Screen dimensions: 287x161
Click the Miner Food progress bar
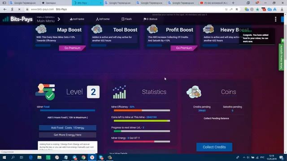[x=68, y=110]
